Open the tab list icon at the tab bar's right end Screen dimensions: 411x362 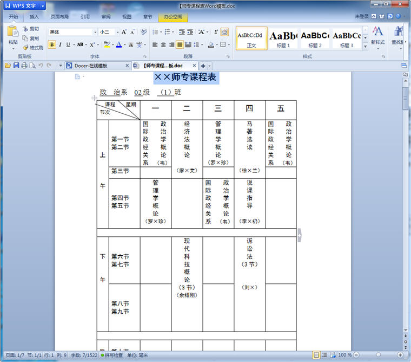coord(404,66)
